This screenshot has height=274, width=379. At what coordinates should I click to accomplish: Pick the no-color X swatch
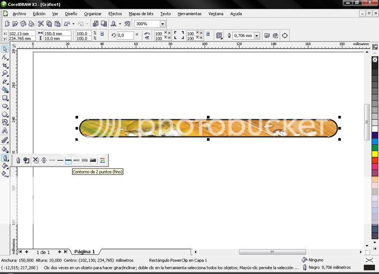[x=375, y=59]
